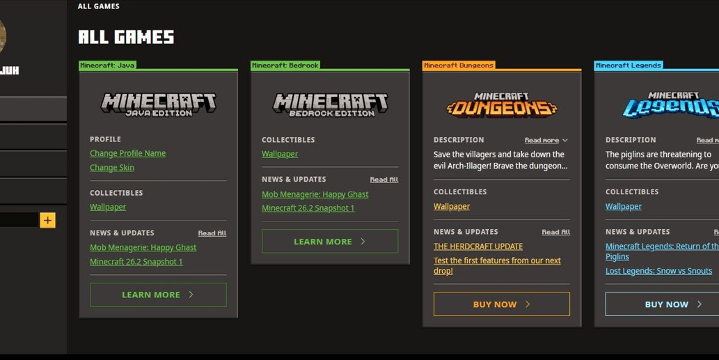The image size is (719, 360).
Task: Open Wallpaper link in Legends card
Action: pyautogui.click(x=624, y=206)
